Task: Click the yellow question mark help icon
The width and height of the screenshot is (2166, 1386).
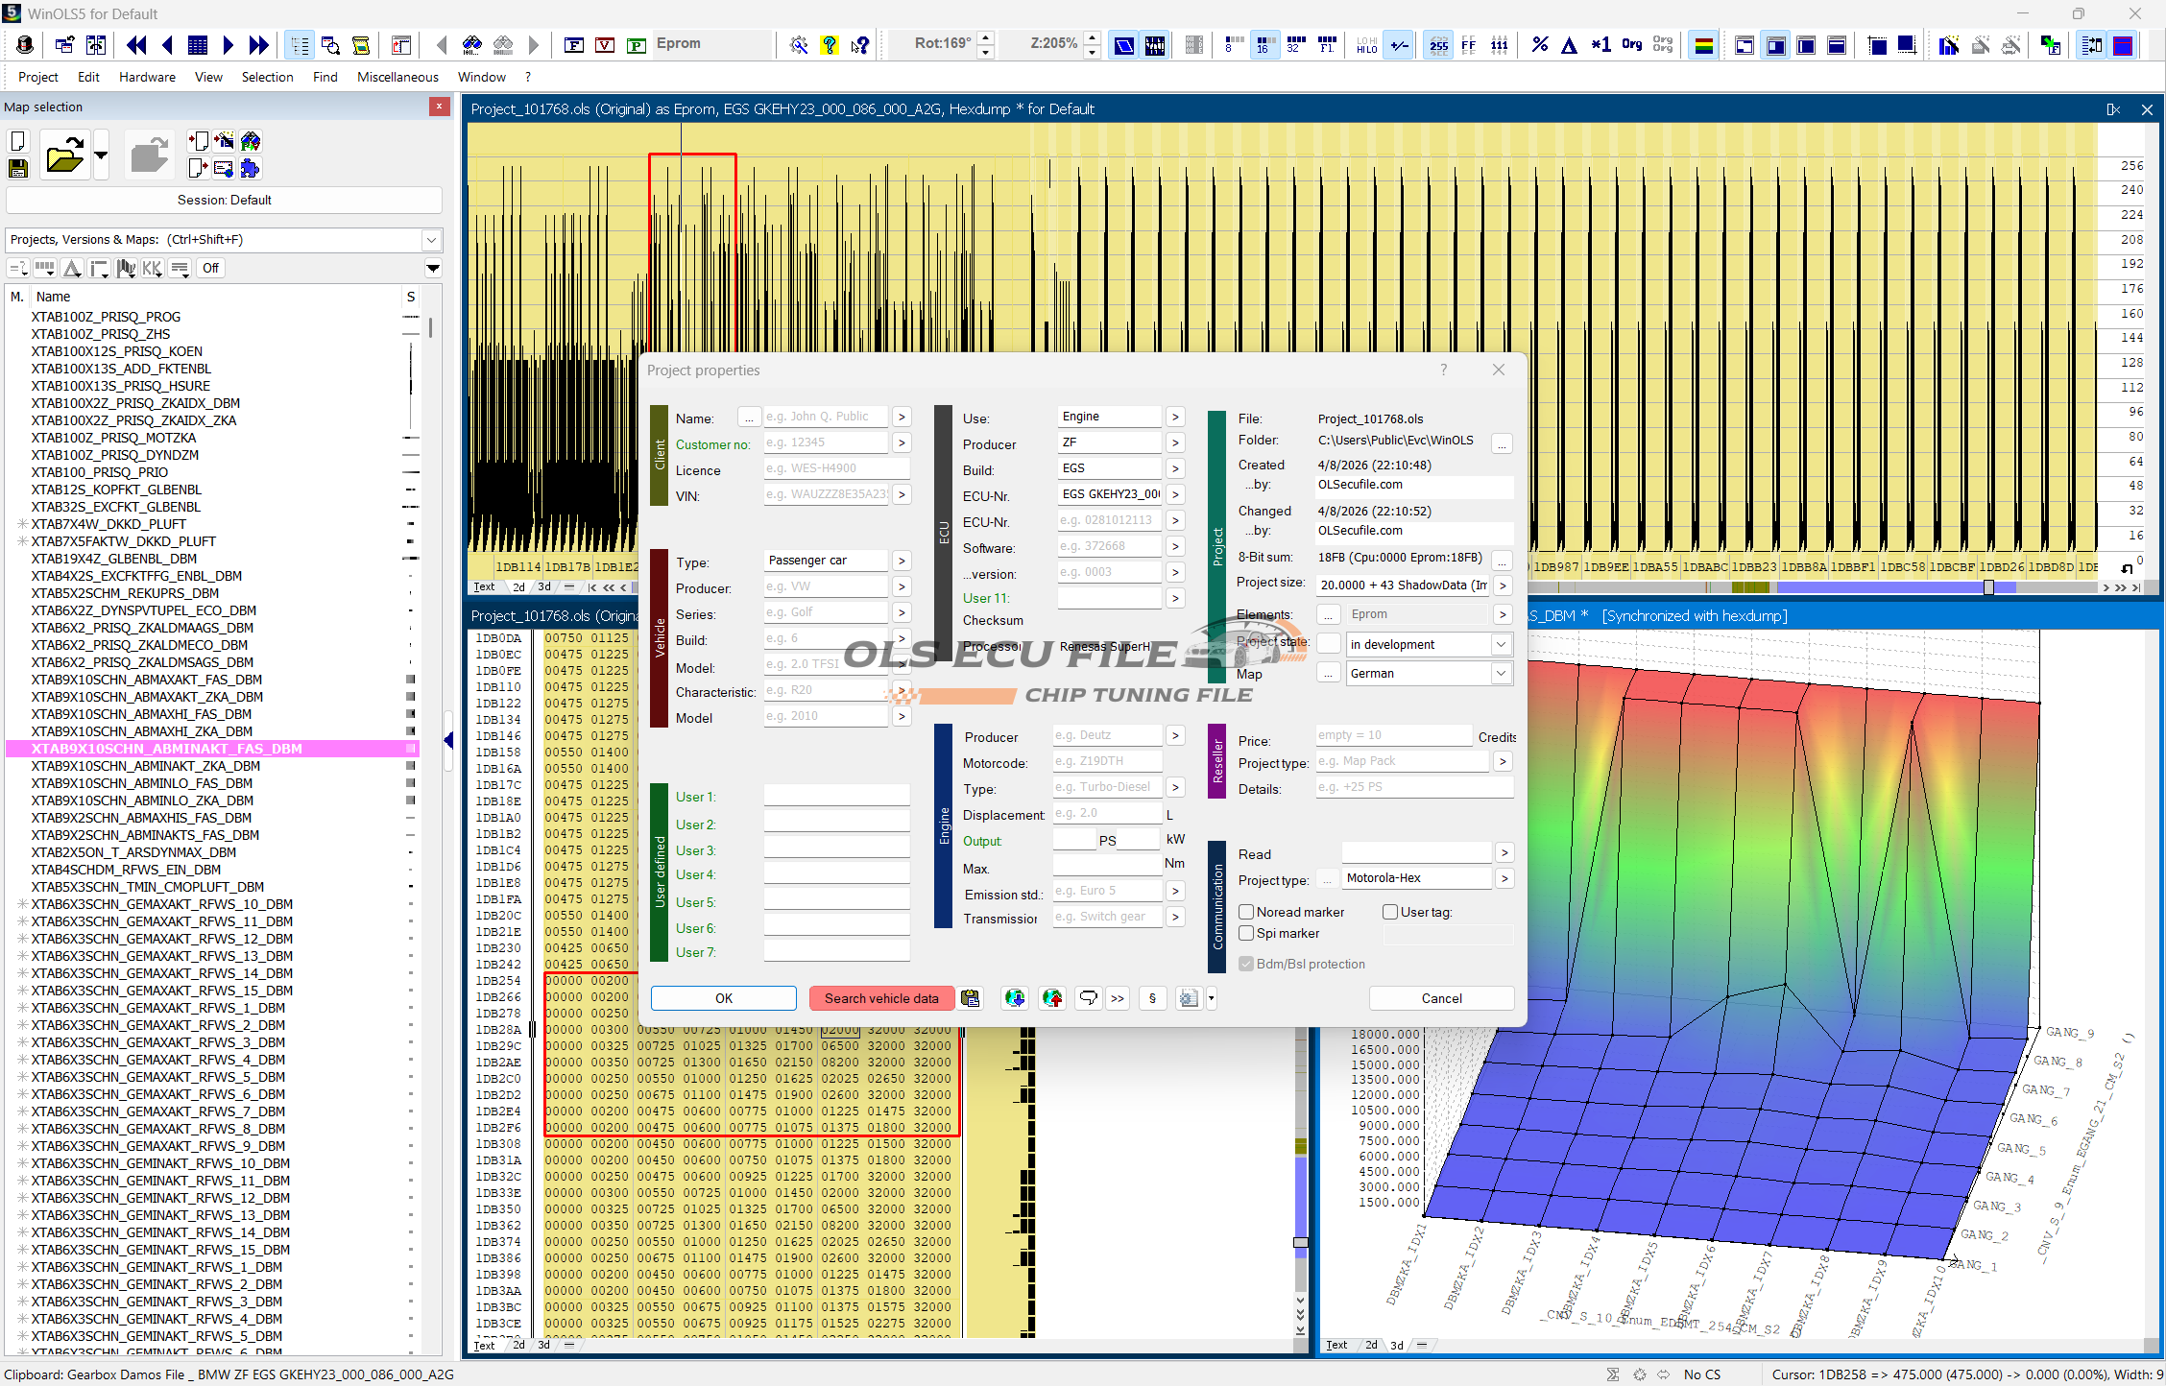Action: (x=829, y=45)
